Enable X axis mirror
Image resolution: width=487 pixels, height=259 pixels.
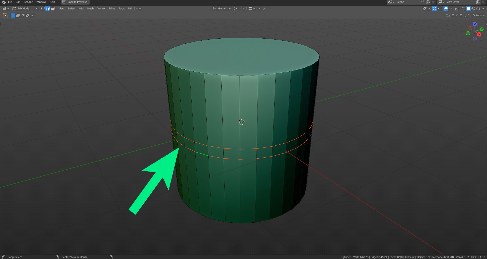[453, 16]
